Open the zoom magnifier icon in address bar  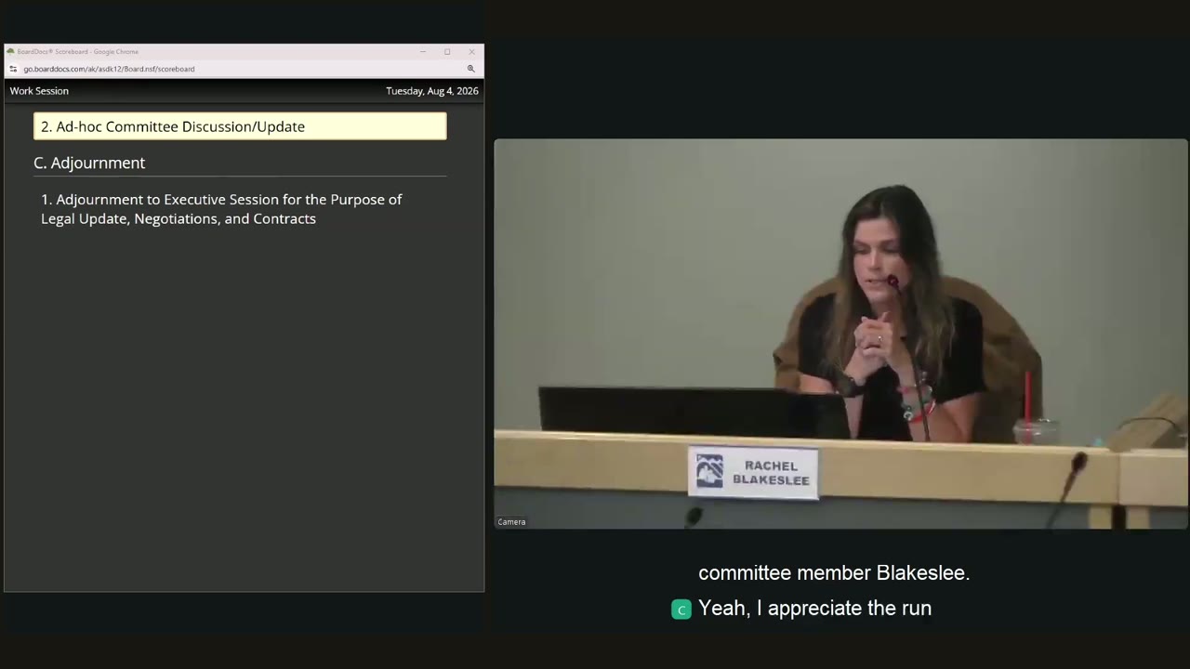pyautogui.click(x=470, y=69)
